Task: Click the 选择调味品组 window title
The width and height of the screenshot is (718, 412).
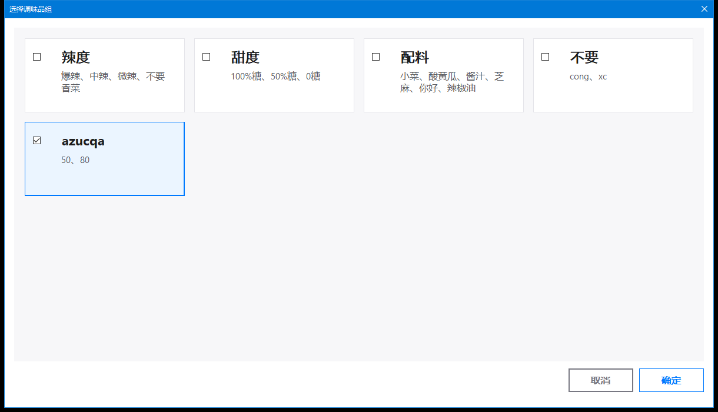Action: (x=31, y=9)
